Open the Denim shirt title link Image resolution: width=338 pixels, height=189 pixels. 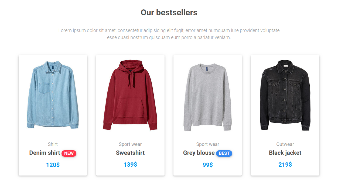point(45,153)
